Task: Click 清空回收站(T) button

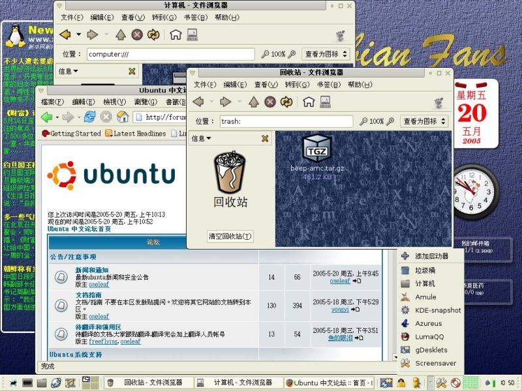Action: 230,236
